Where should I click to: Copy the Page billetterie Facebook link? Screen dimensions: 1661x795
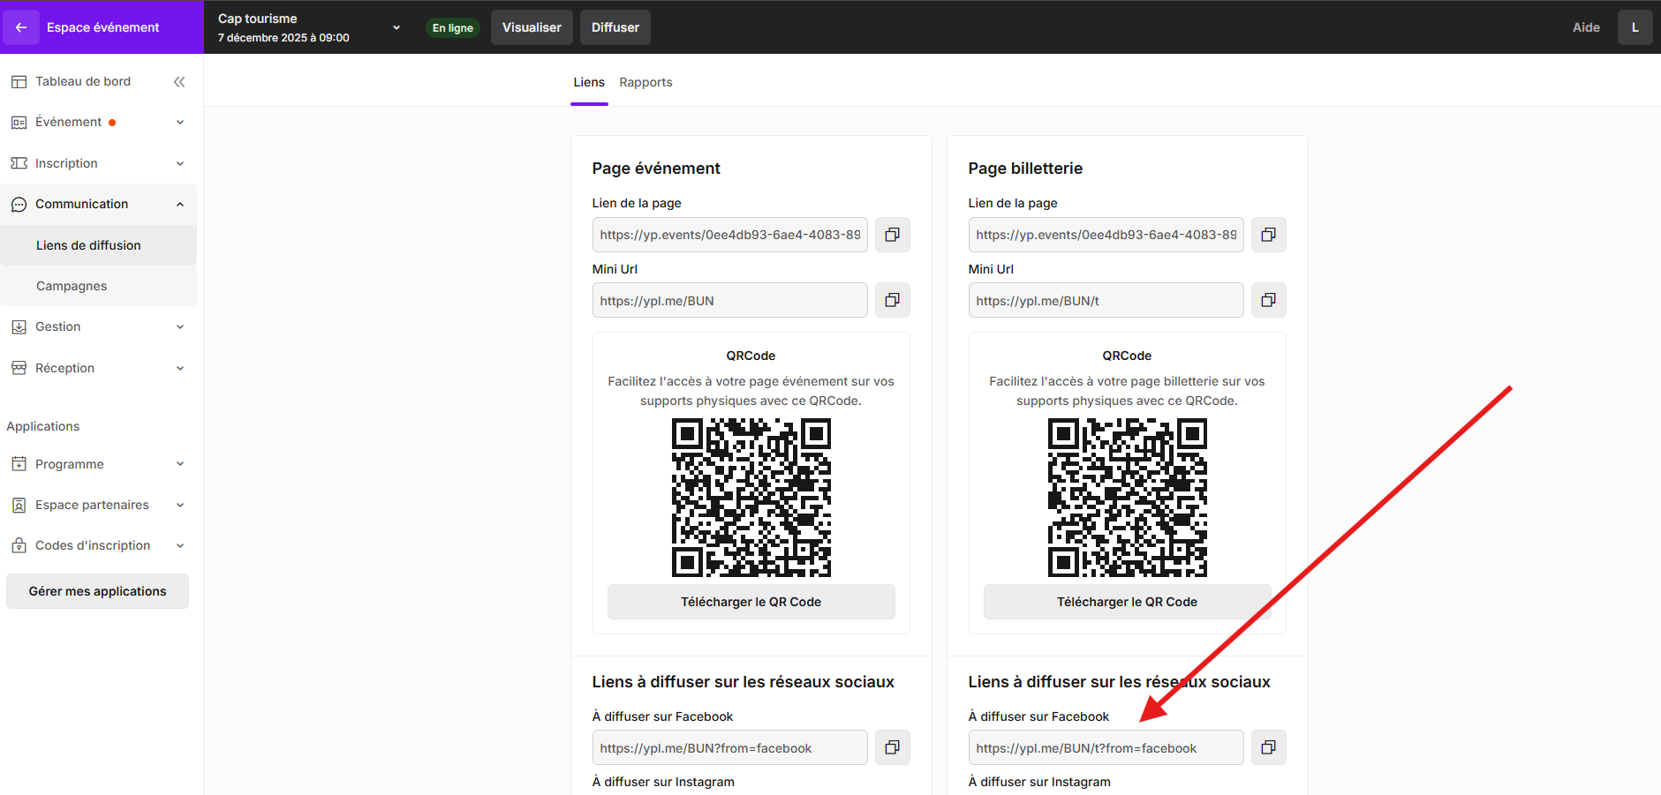point(1269,747)
